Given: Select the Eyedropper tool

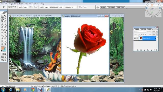Looking at the screenshot, I should [5, 41].
